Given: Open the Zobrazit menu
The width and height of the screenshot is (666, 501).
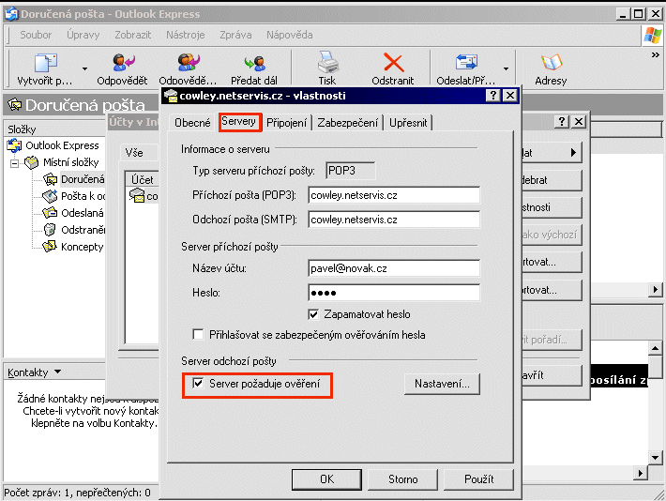Looking at the screenshot, I should click(132, 35).
